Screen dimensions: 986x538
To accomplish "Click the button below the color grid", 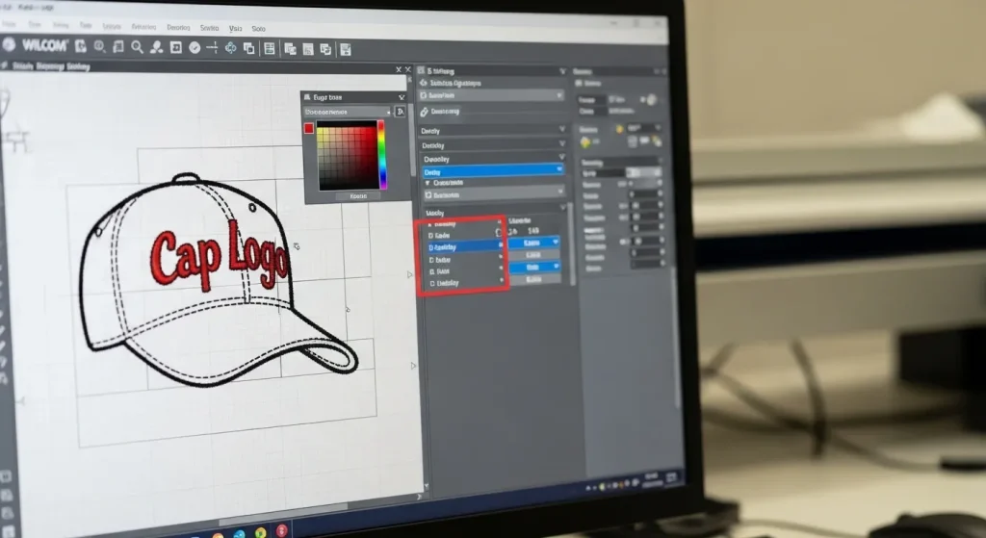I will 358,196.
